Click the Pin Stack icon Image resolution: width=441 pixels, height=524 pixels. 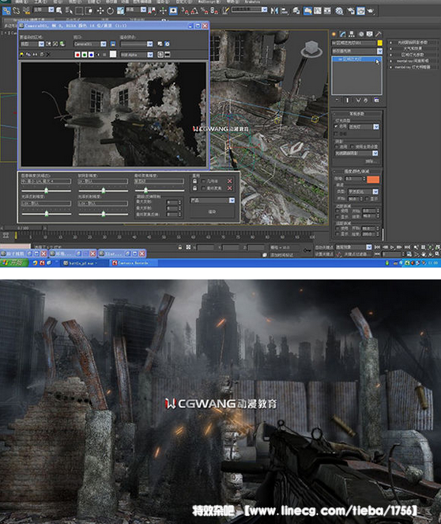click(x=337, y=100)
